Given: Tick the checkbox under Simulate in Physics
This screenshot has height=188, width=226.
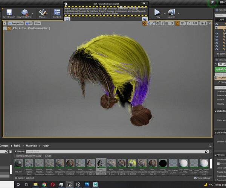Looking at the screenshot, I should [x=218, y=164].
